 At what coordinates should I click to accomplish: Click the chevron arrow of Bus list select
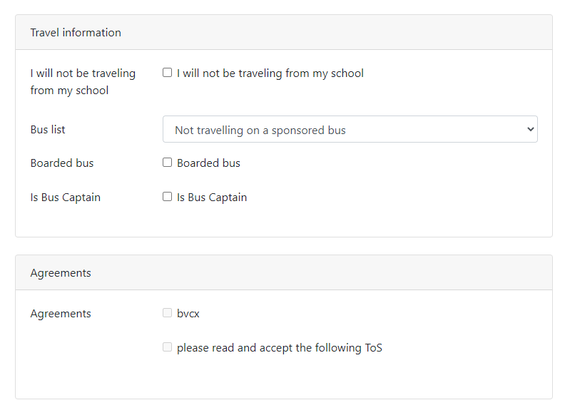coord(529,130)
